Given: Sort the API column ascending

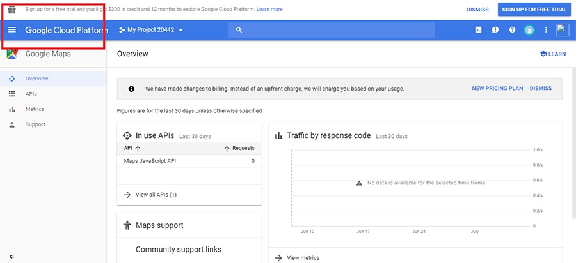Looking at the screenshot, I should click(x=132, y=148).
